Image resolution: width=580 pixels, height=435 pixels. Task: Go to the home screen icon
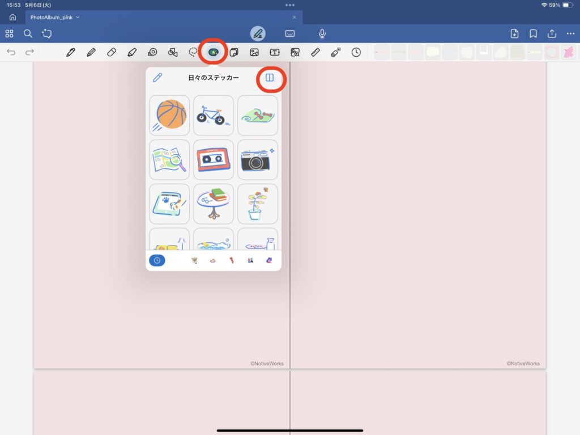click(12, 18)
